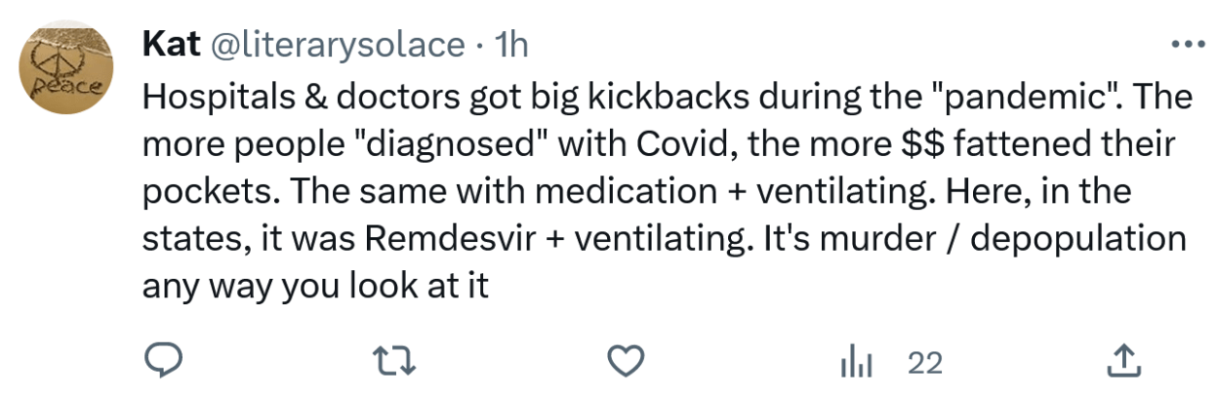This screenshot has width=1217, height=396.
Task: Open Kat's peace sand profile picture
Action: [x=66, y=72]
